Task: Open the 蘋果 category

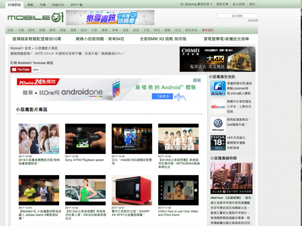Action: (x=73, y=30)
